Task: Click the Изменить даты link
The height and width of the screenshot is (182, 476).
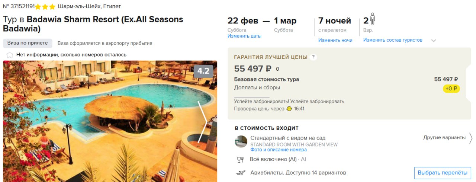Action: click(244, 36)
